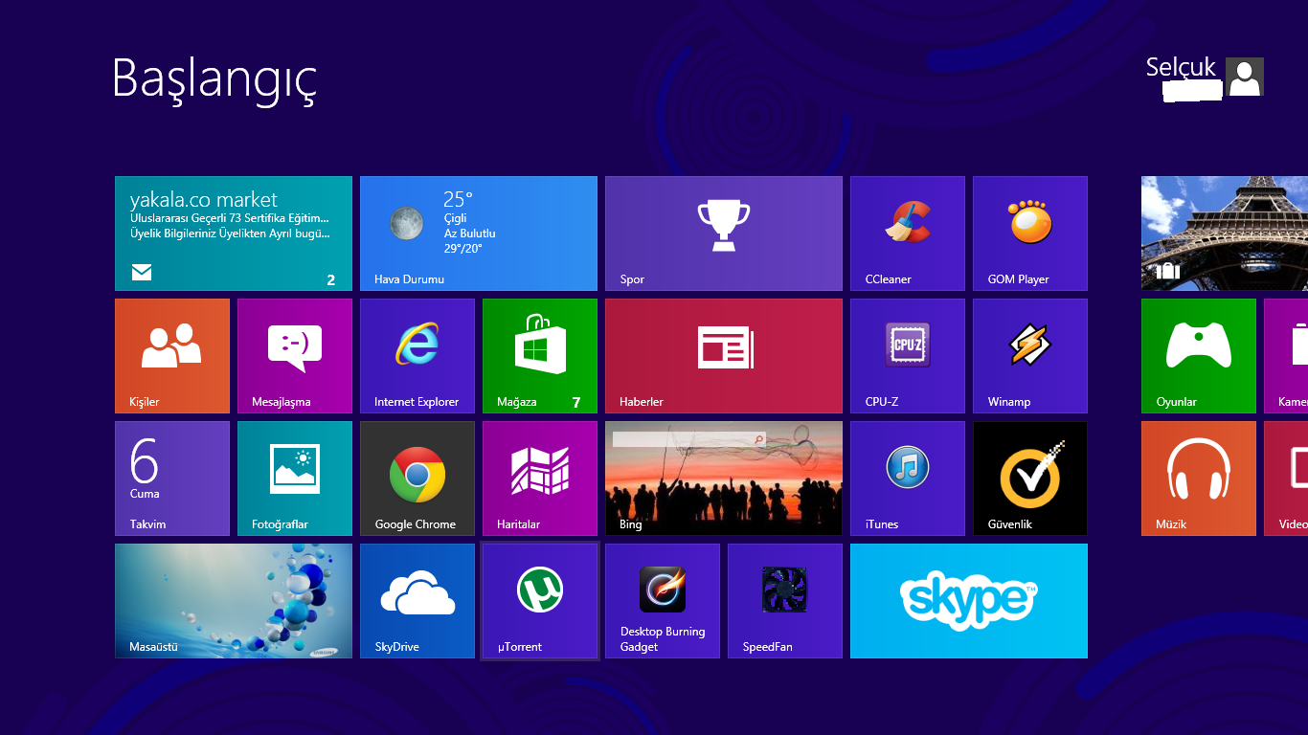
Task: Launch µTorrent tile
Action: pos(540,601)
